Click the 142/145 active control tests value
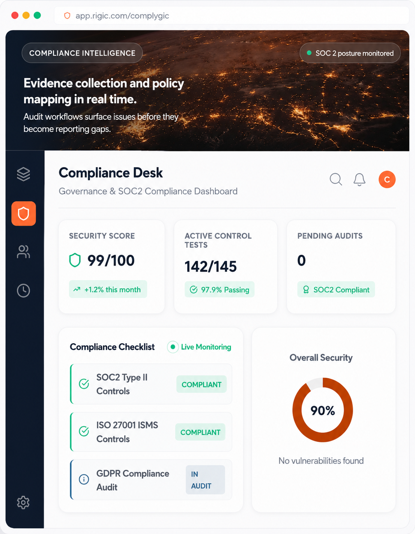 click(211, 267)
